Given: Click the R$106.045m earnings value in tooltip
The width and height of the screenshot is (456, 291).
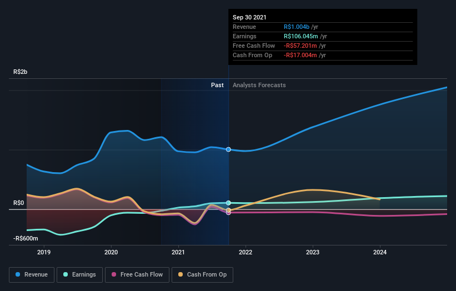Looking at the screenshot, I should tap(301, 36).
